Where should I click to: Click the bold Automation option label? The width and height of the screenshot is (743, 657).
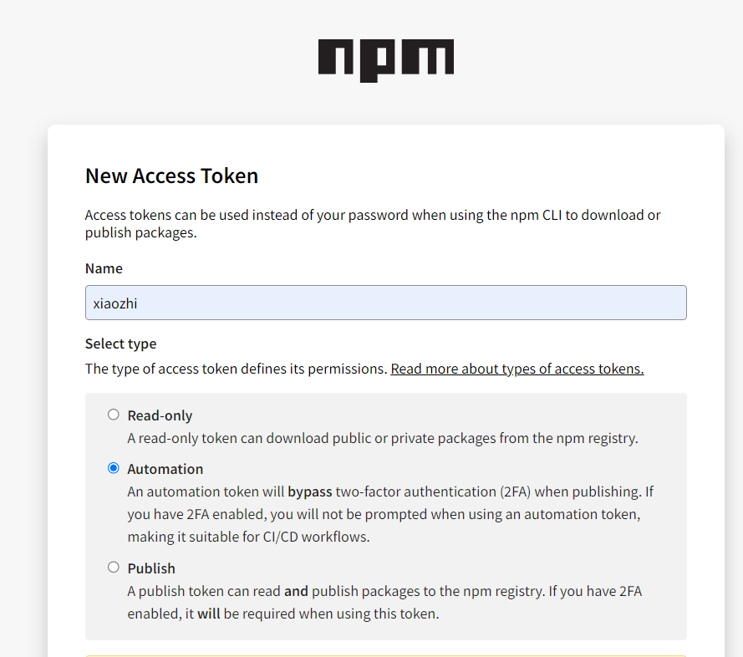pos(165,469)
